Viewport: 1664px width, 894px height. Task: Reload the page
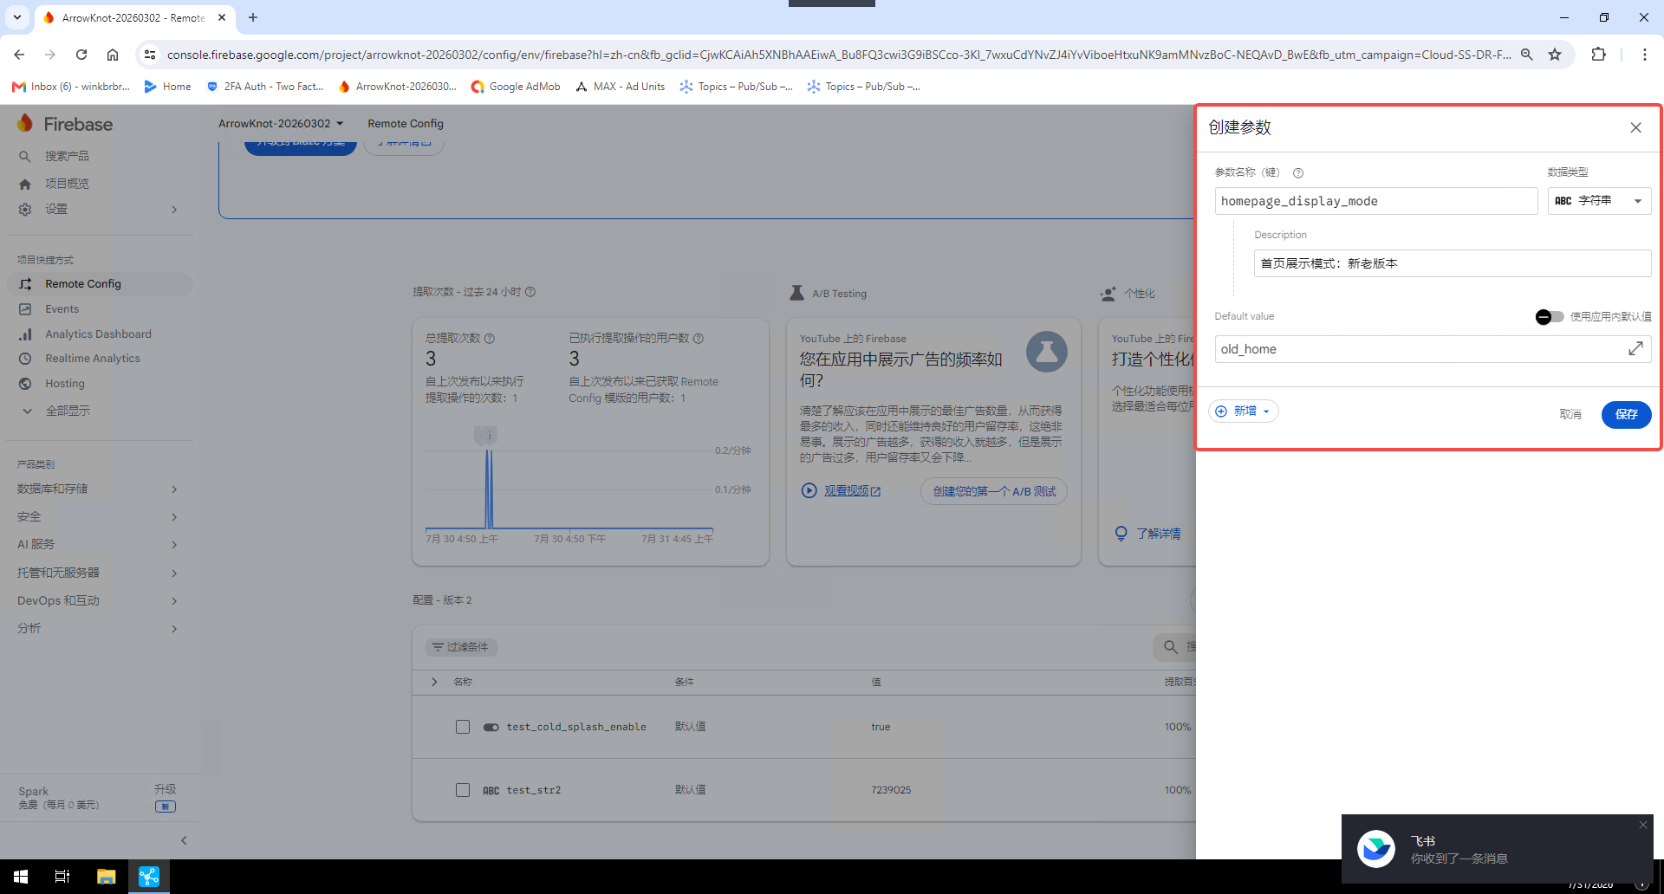[81, 55]
